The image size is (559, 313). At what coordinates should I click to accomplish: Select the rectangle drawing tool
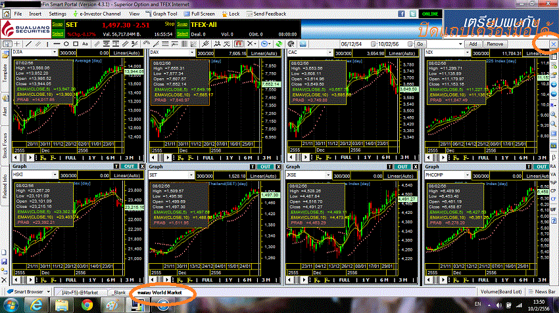(76, 44)
